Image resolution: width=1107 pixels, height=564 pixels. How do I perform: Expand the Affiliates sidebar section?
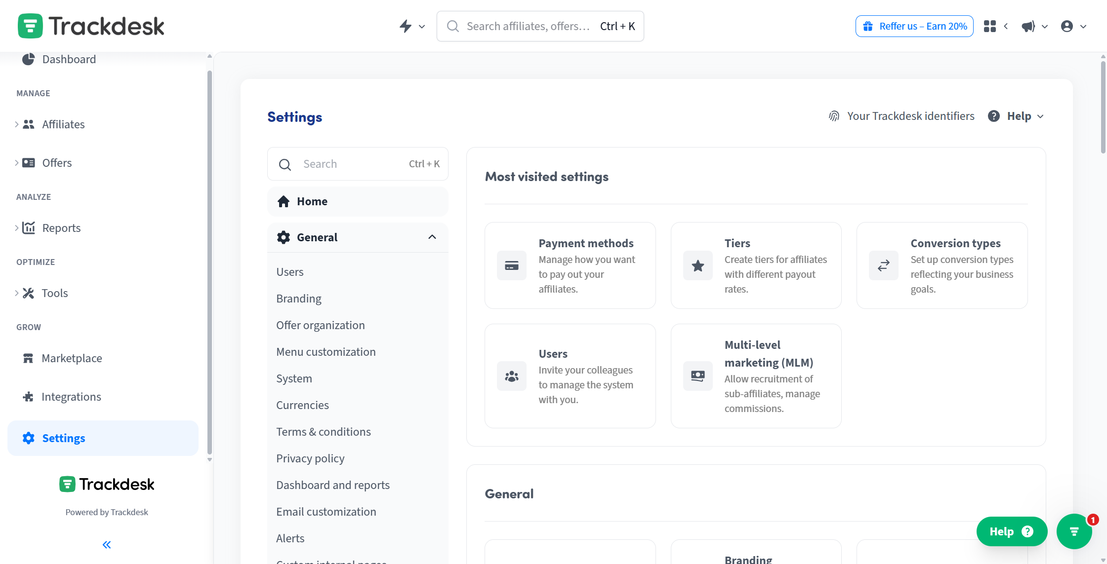16,124
